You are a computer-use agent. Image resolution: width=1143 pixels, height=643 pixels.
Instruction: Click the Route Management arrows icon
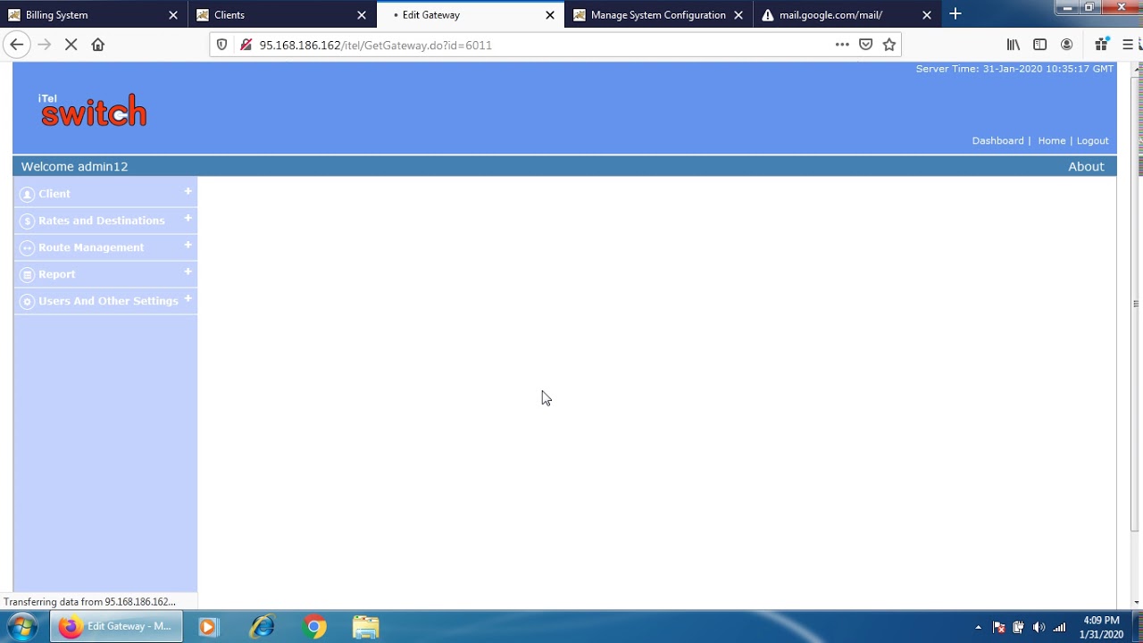click(x=27, y=248)
